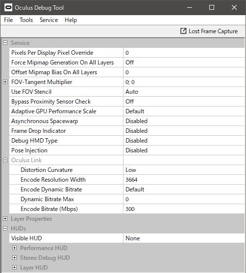Open the Tools menu

(x=26, y=20)
